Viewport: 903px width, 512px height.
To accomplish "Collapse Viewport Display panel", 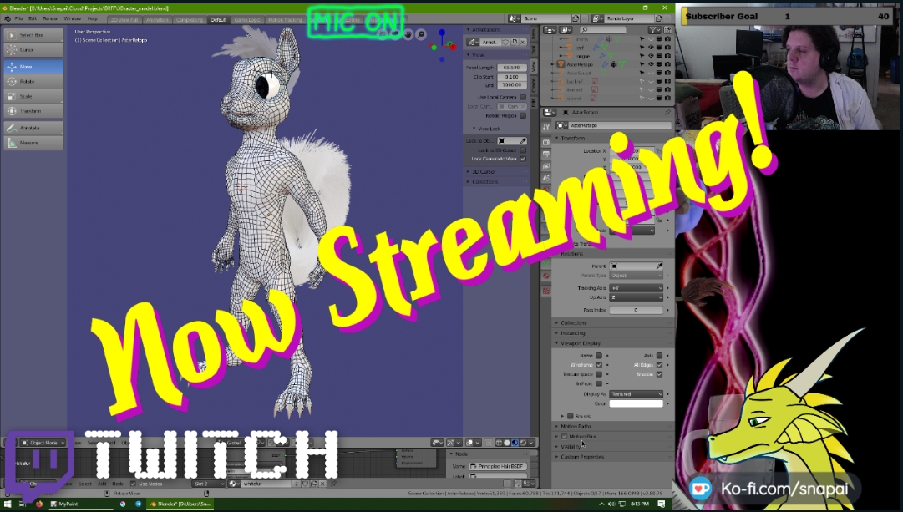I will 611,343.
